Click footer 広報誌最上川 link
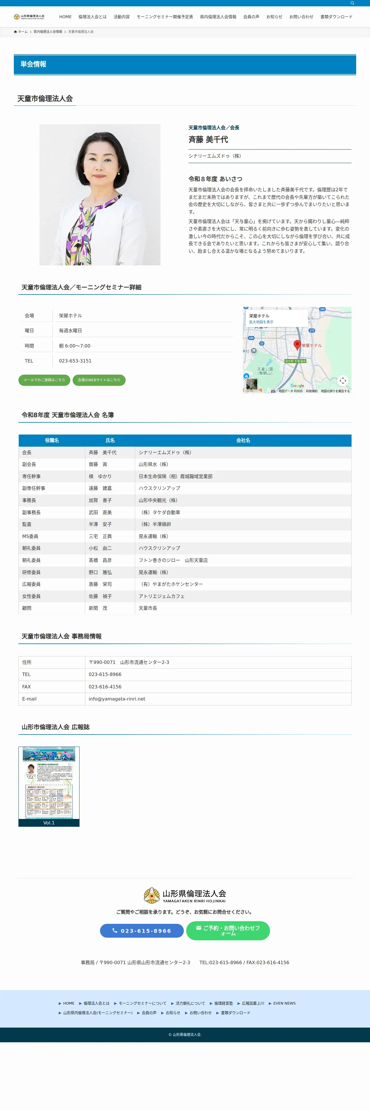This screenshot has width=370, height=1110. [253, 1003]
